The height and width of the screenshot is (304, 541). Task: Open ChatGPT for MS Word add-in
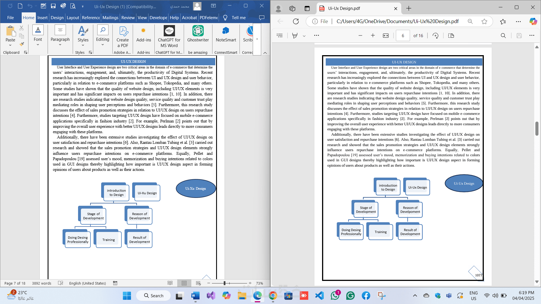click(169, 31)
